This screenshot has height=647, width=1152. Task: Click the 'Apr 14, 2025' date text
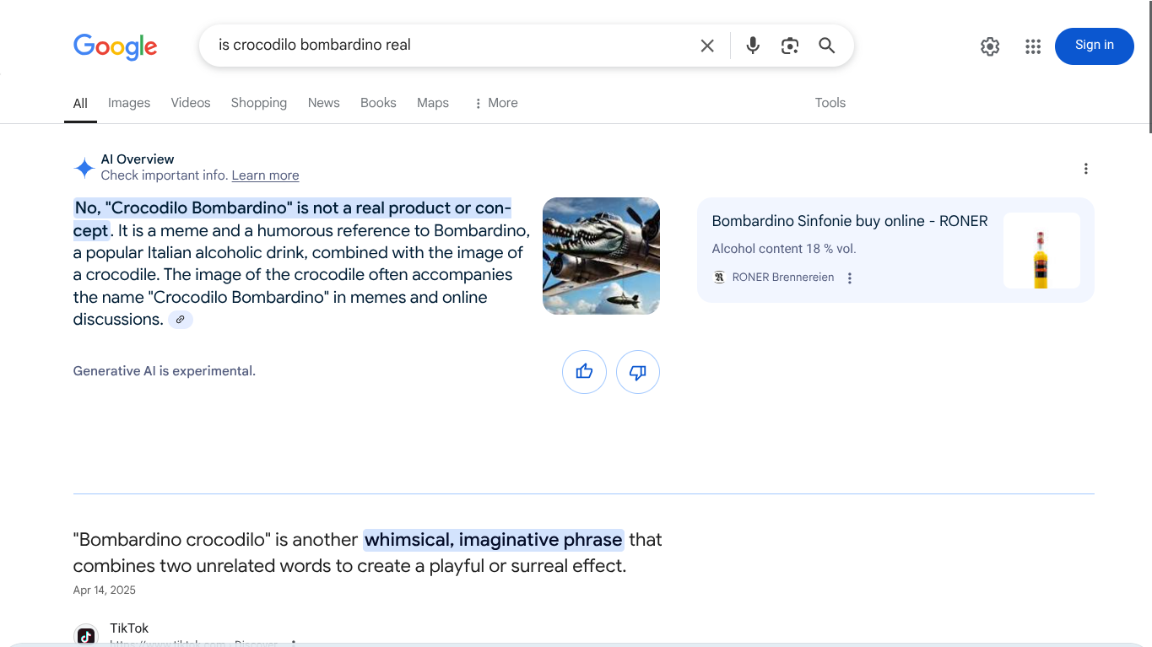(x=105, y=590)
